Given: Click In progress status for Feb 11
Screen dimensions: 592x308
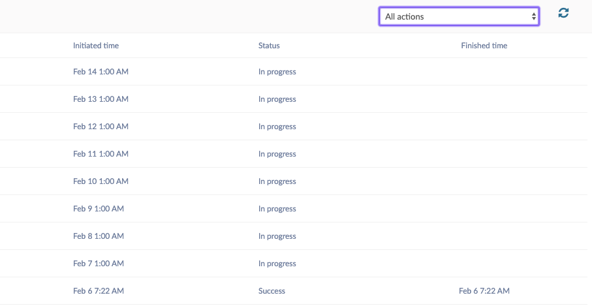Looking at the screenshot, I should click(x=277, y=154).
